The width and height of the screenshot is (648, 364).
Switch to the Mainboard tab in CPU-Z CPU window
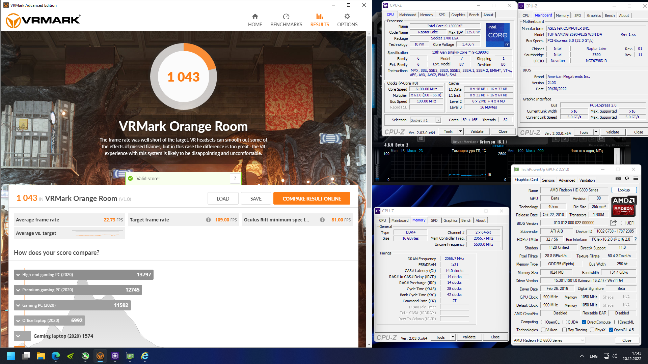click(408, 15)
